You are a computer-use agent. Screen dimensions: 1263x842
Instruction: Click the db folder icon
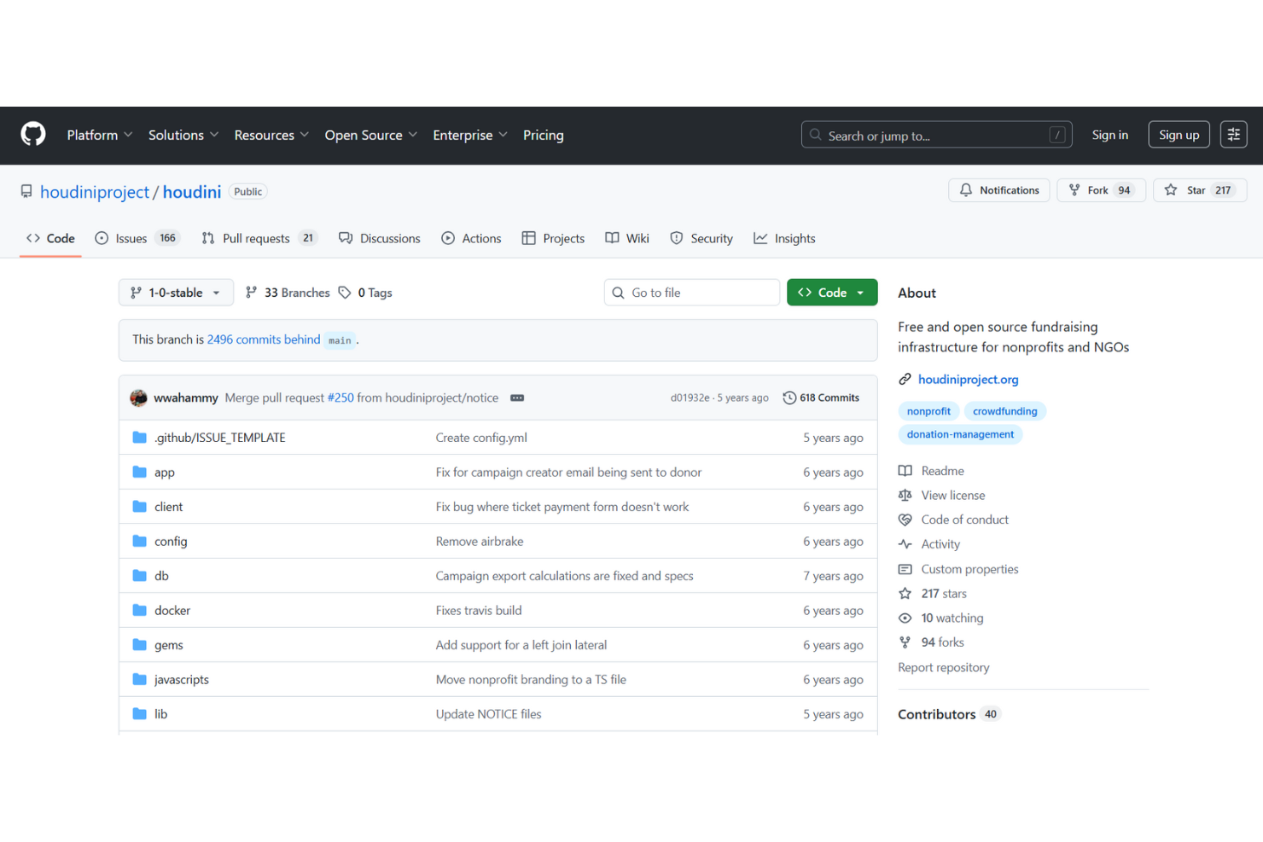[x=140, y=576]
